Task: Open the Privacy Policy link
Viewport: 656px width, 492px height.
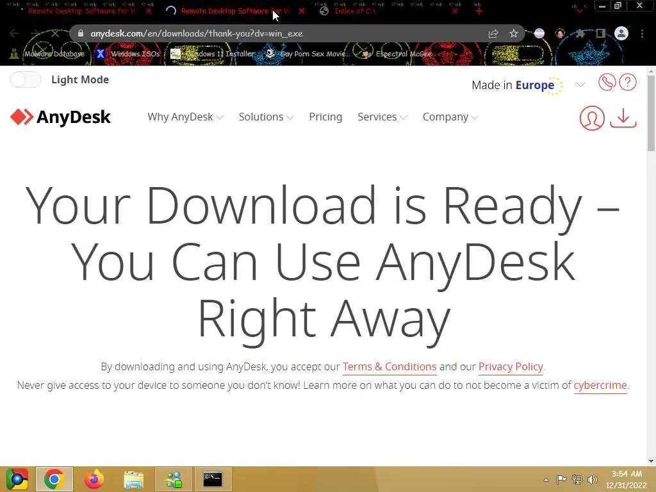Action: 511,366
